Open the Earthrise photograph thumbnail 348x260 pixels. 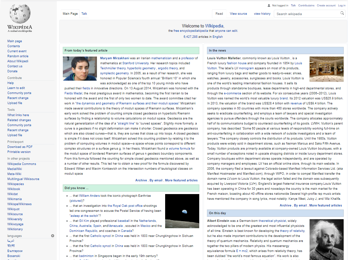coord(182,211)
